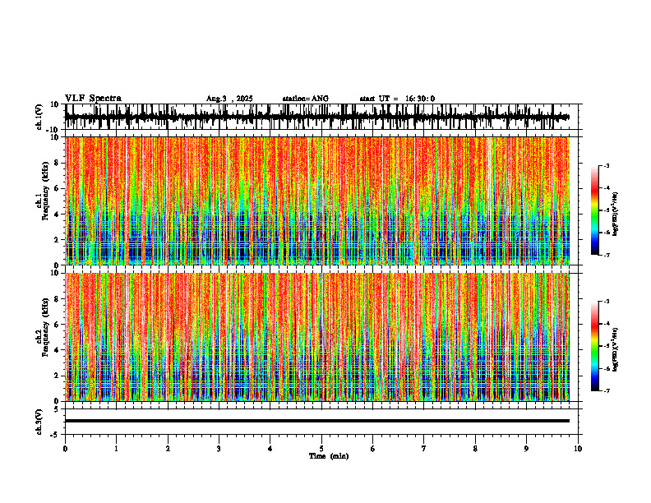Screen dimensions: 651x503
Task: Click the ch.3 flat black trace line
Action: click(317, 421)
